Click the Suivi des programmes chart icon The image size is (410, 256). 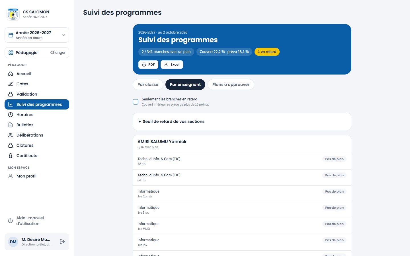(x=11, y=104)
